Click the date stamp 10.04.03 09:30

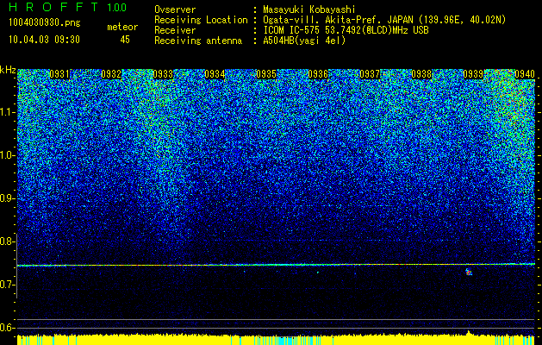point(44,40)
